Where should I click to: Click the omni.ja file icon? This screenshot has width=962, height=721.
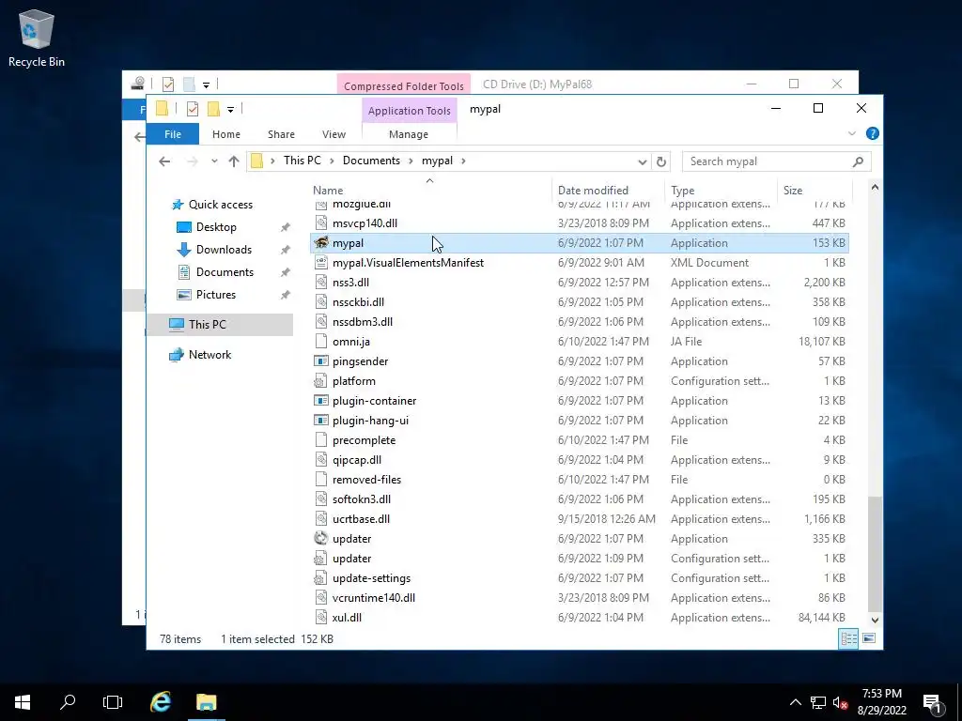click(x=321, y=342)
